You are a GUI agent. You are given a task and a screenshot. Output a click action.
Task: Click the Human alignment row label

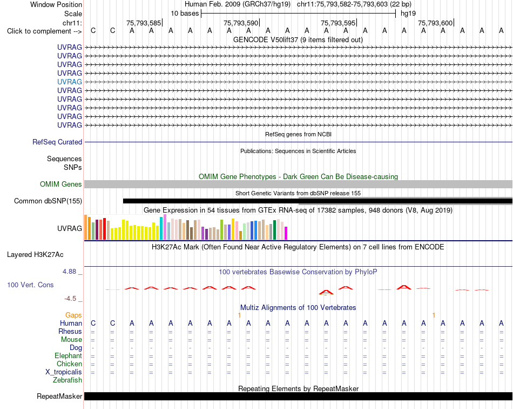71,324
